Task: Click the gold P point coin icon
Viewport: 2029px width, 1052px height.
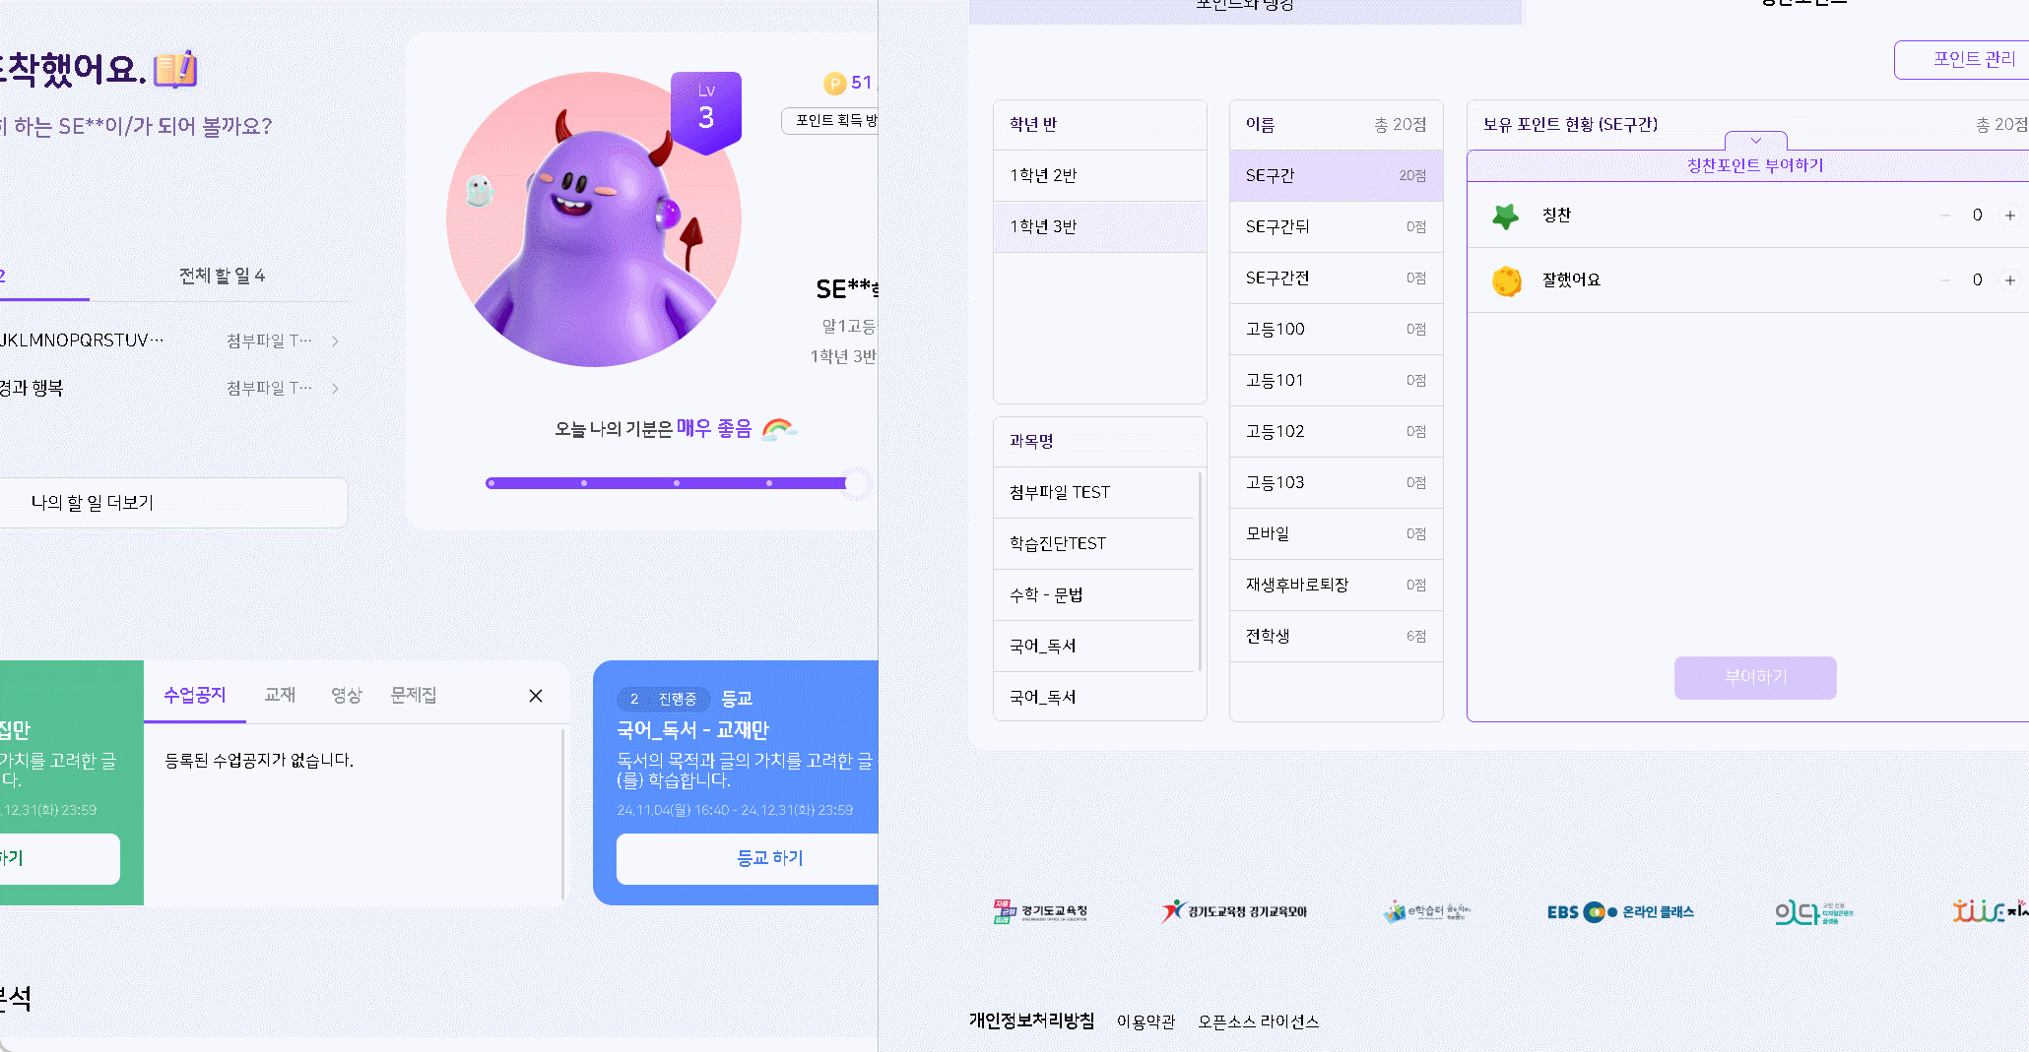Action: 834,84
